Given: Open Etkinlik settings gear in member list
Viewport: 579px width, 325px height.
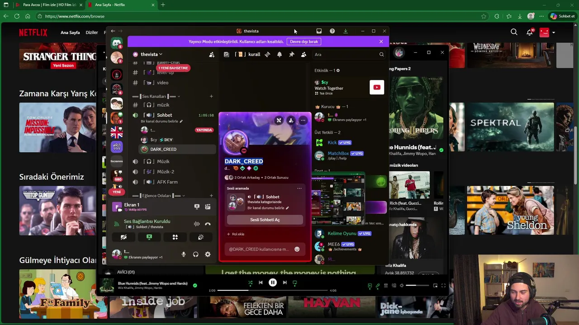Looking at the screenshot, I should [338, 70].
